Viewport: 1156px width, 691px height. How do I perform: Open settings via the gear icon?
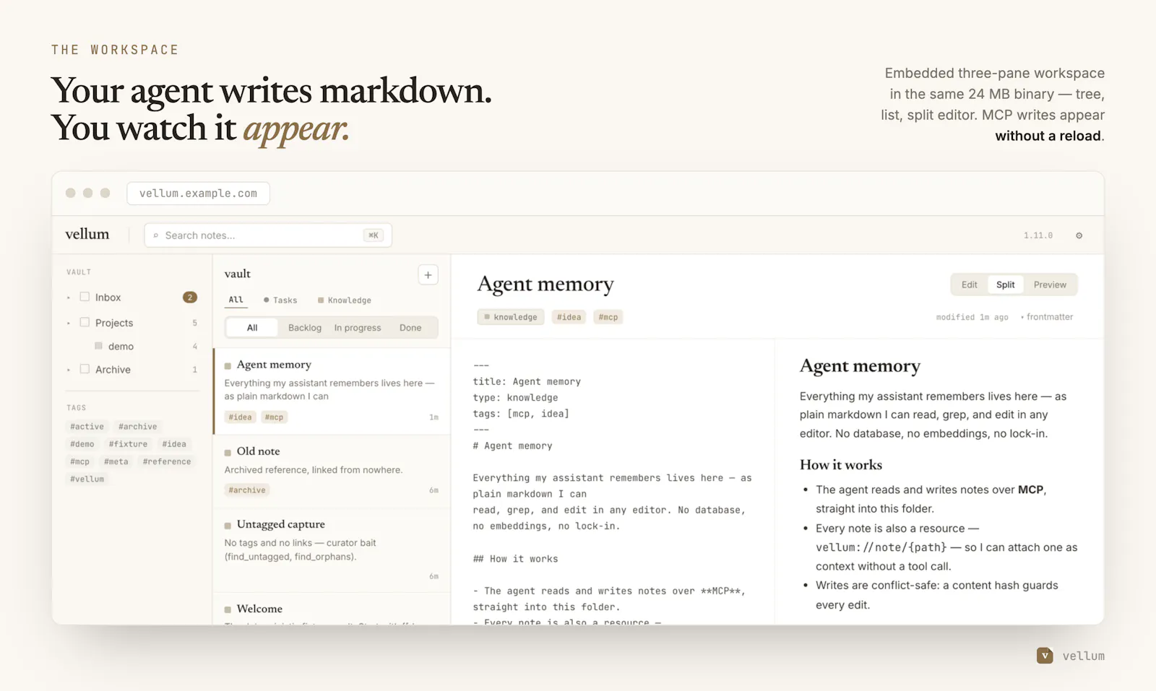[1079, 235]
